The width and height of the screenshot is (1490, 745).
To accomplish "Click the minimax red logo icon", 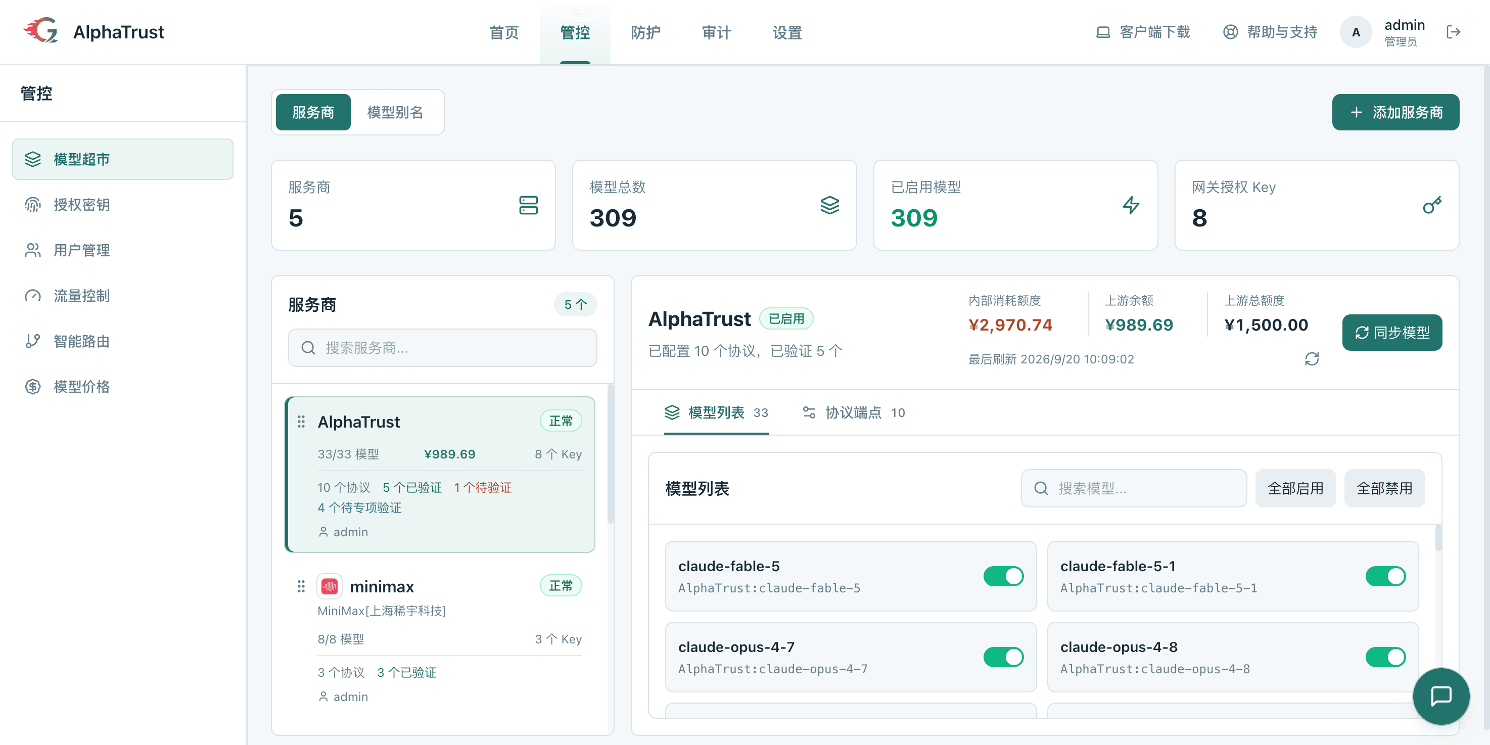I will pos(330,586).
